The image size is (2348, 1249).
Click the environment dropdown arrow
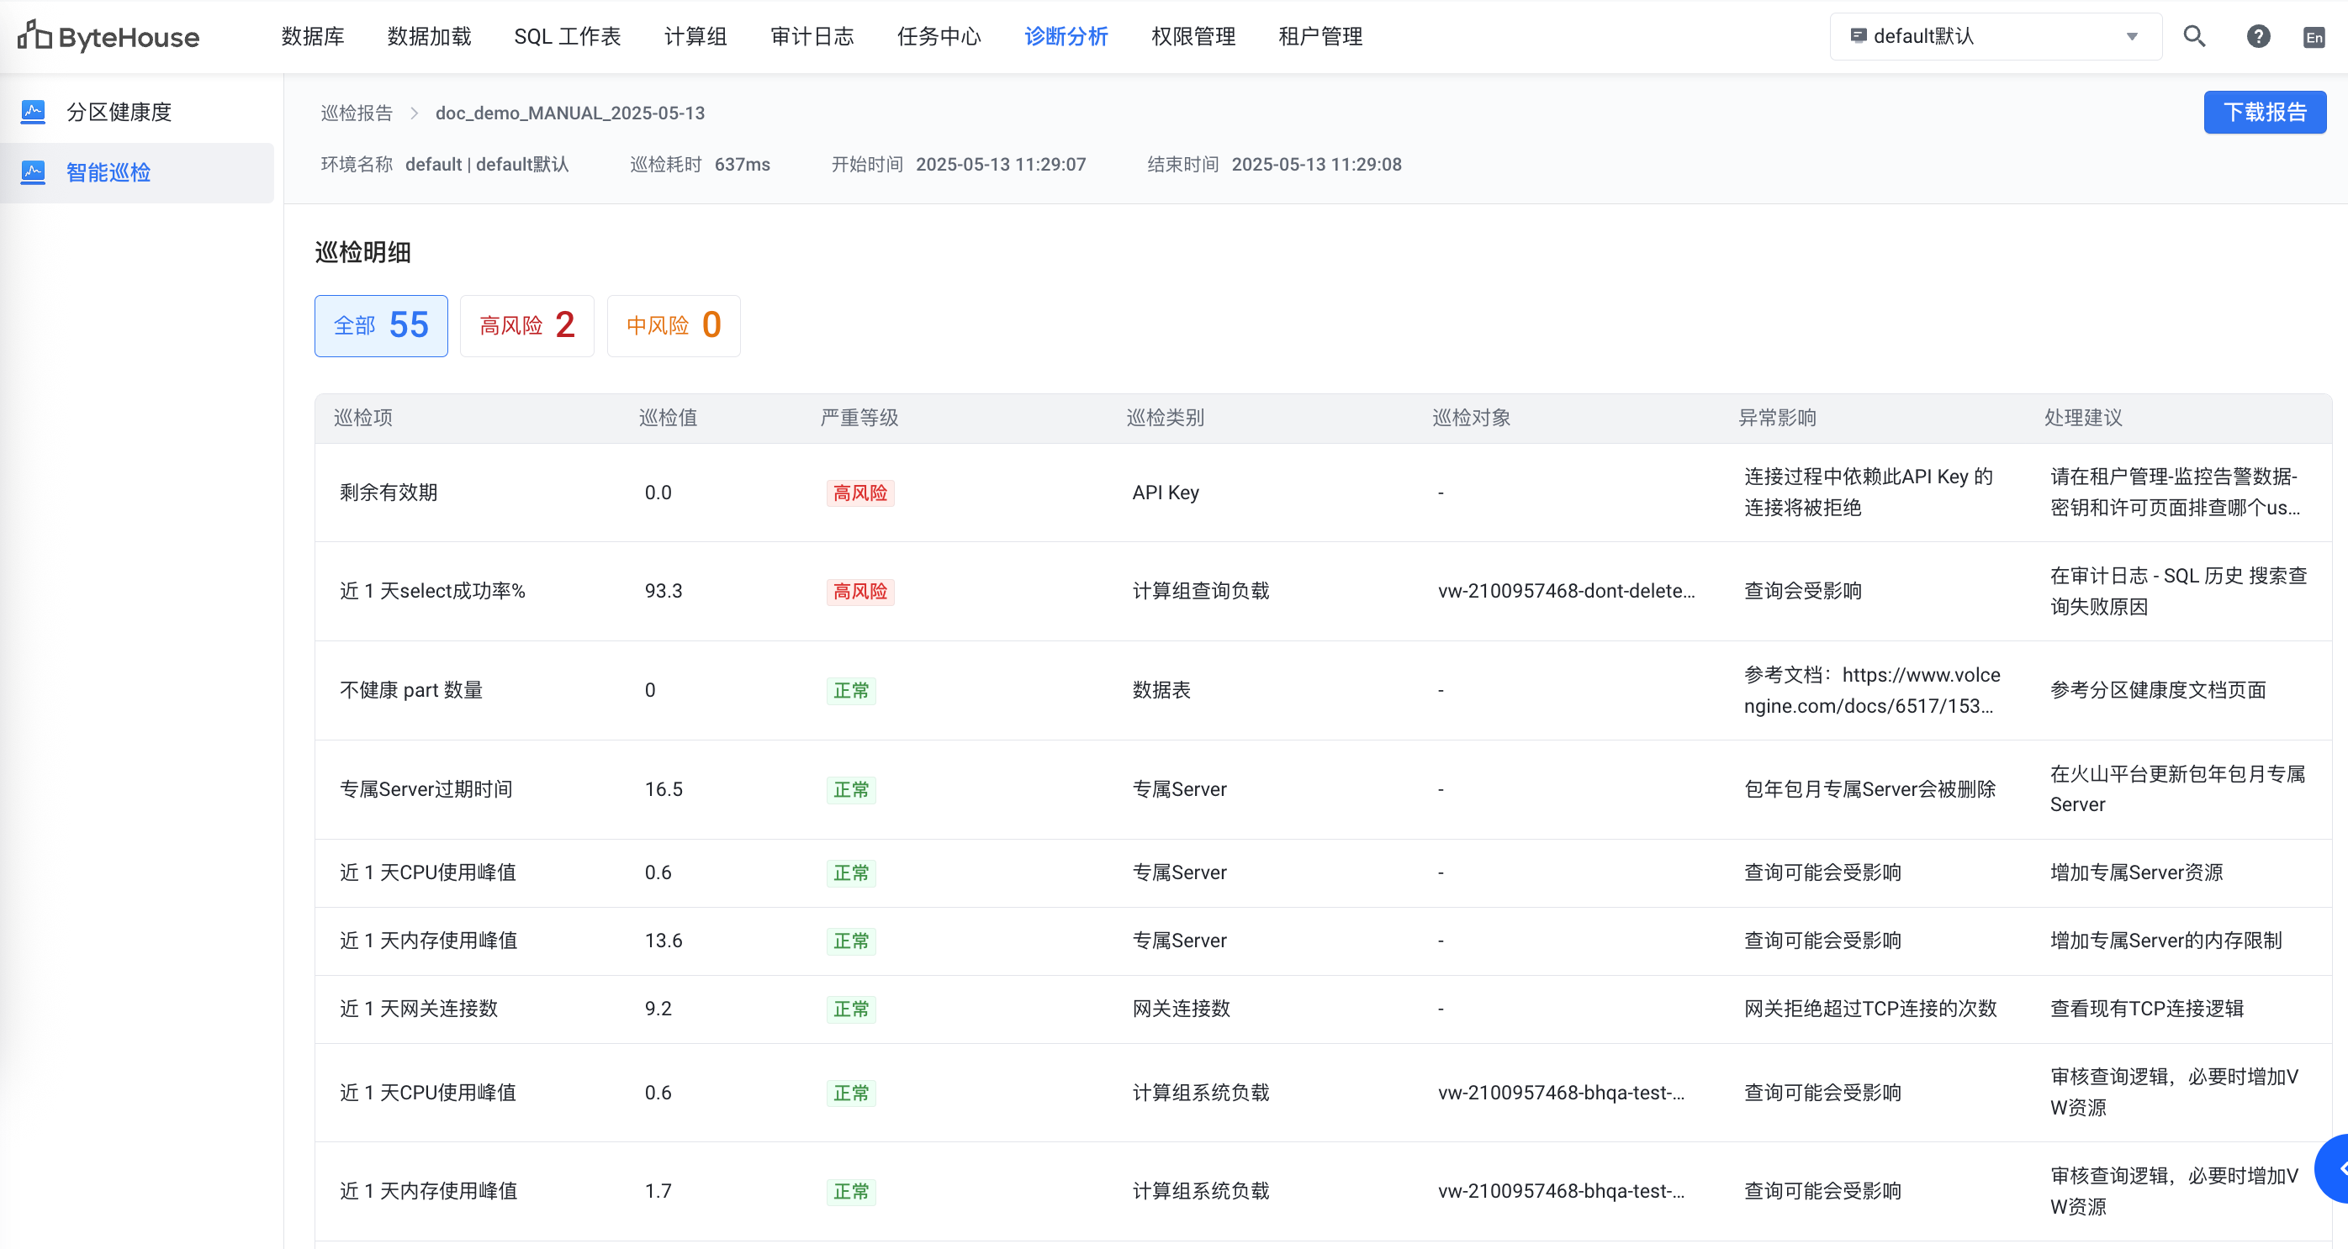[2132, 36]
